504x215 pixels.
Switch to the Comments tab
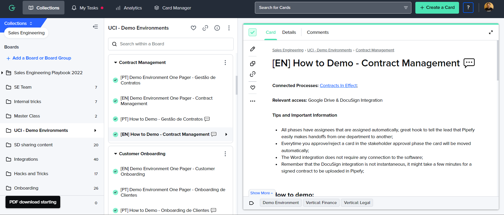[x=318, y=32]
